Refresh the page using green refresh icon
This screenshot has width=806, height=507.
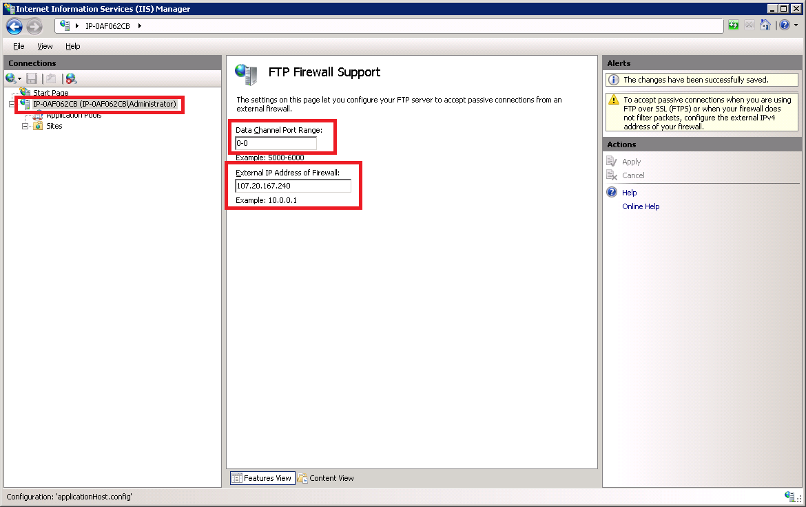[734, 25]
